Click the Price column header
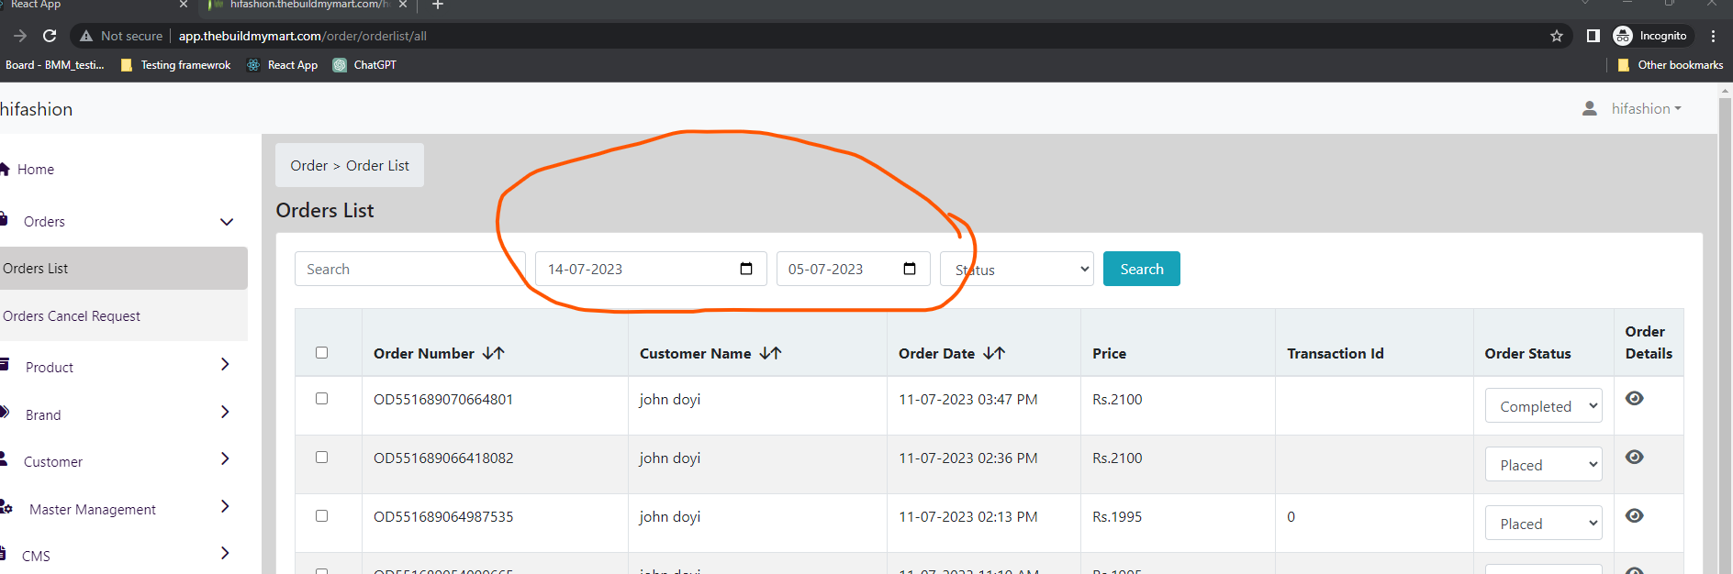 1109,353
